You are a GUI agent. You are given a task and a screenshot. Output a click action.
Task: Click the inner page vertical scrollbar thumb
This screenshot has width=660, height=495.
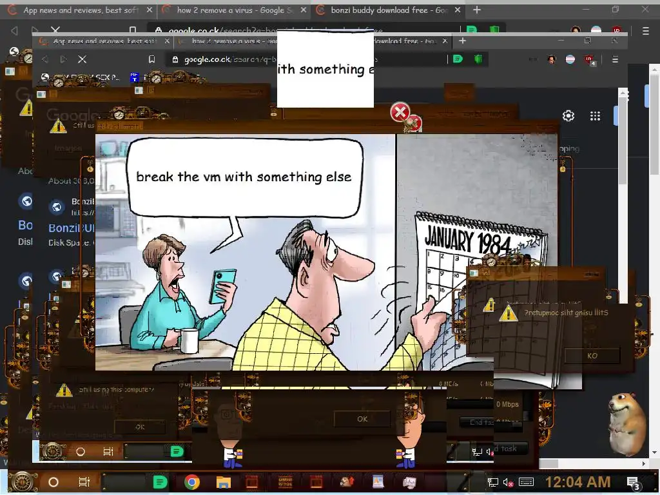[623, 139]
